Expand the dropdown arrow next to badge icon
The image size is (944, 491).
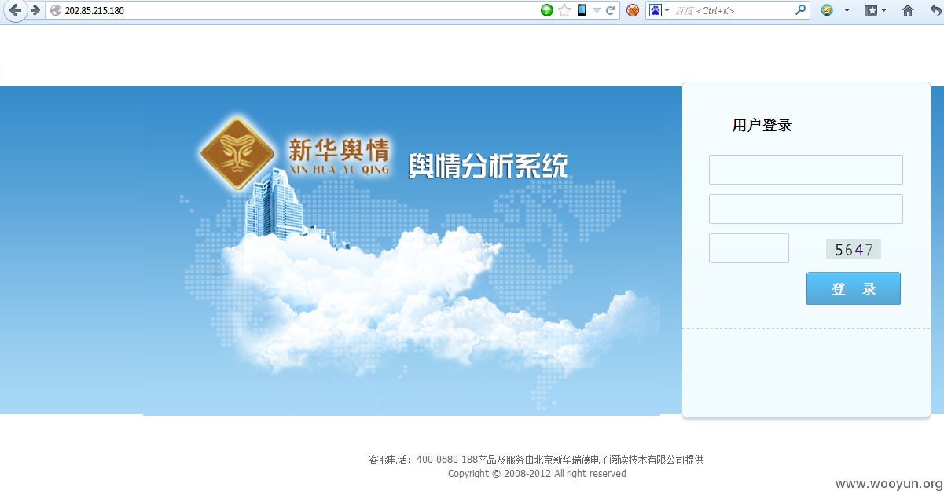(847, 10)
